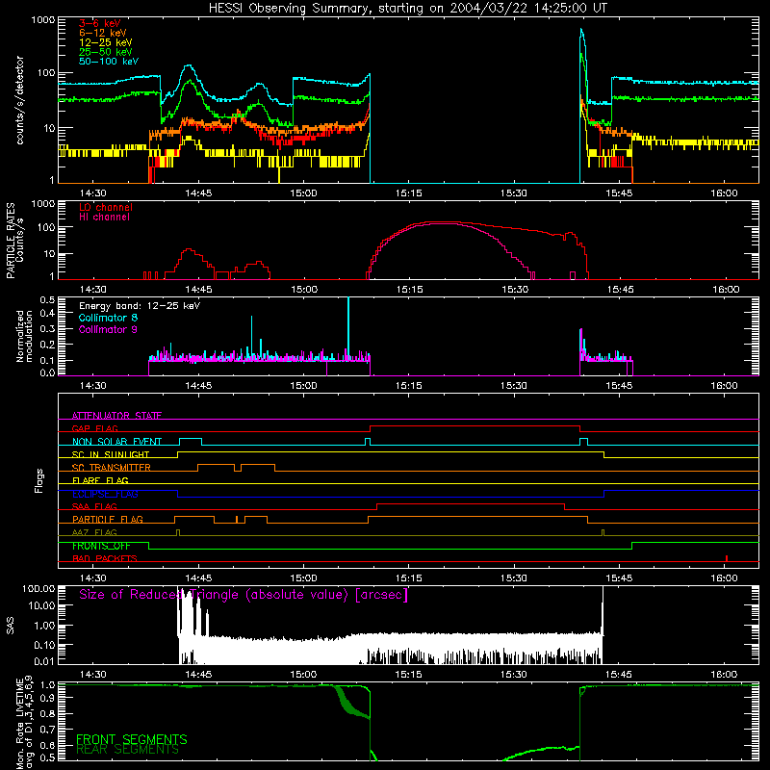This screenshot has height=770, width=770.
Task: Select the blue ECLIPSE FLAG label
Action: 105,494
